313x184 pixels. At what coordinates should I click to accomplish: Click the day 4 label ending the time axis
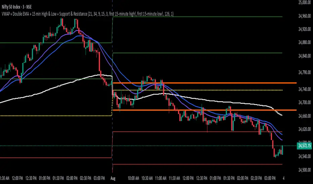pyautogui.click(x=283, y=178)
